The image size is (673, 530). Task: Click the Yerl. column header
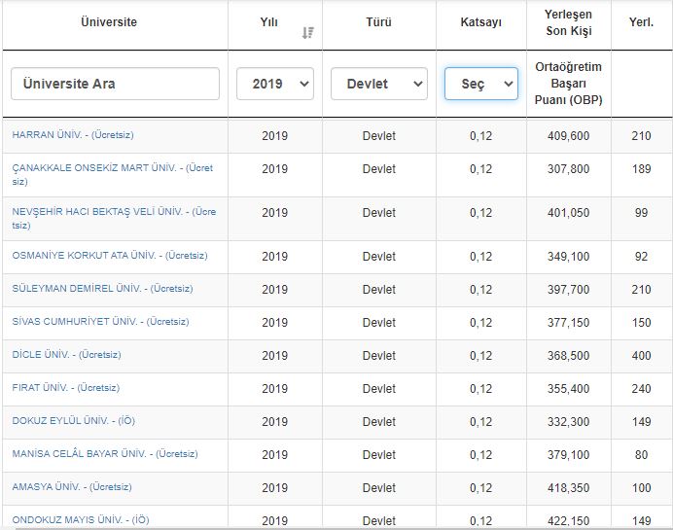point(642,22)
